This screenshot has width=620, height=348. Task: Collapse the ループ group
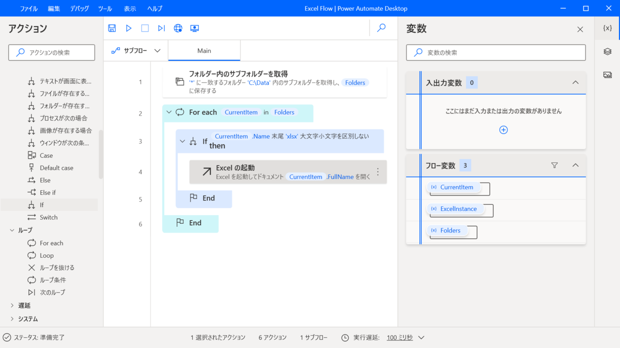(x=12, y=230)
